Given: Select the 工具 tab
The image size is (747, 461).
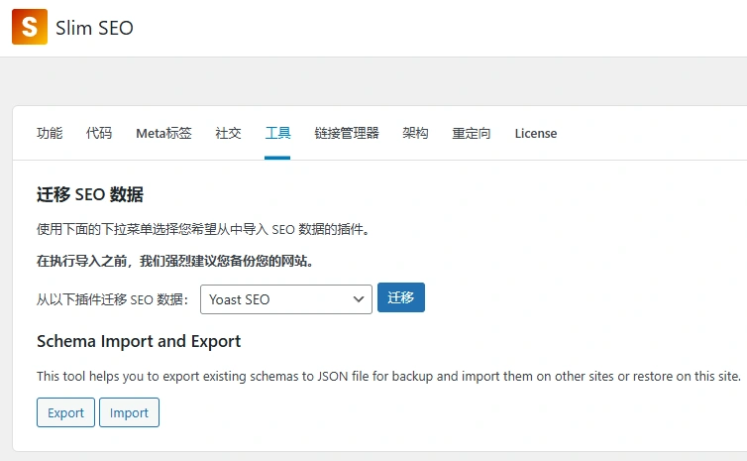Looking at the screenshot, I should (x=277, y=133).
